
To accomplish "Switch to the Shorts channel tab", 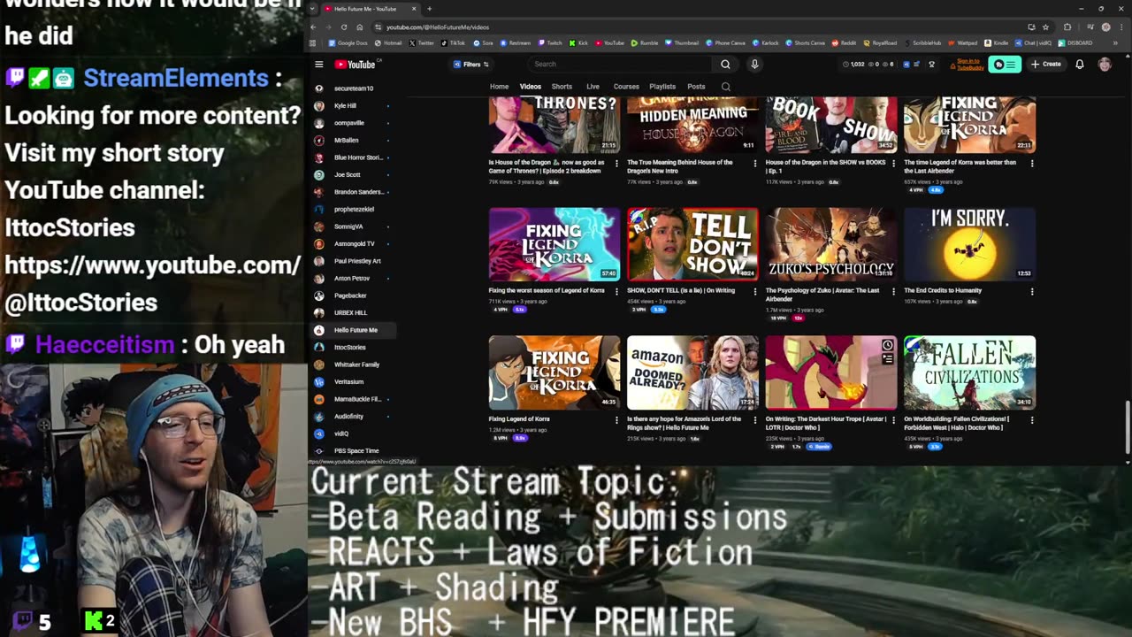I will click(562, 87).
